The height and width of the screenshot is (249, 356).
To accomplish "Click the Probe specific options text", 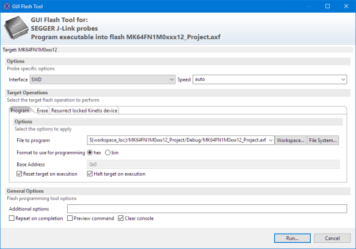I will [31, 69].
